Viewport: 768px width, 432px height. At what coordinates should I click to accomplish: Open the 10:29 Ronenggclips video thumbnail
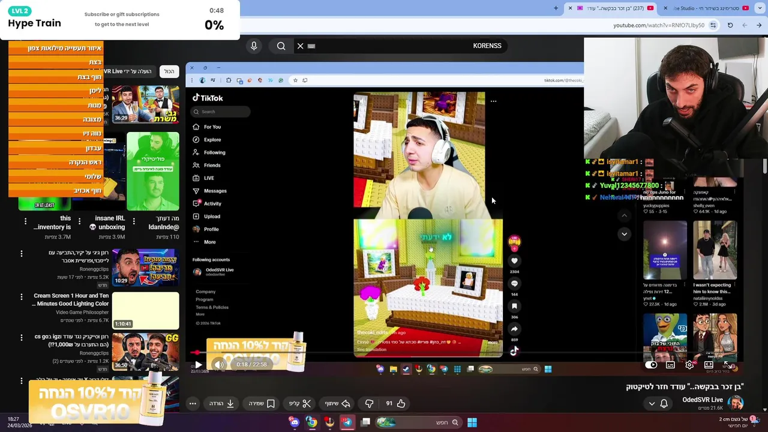[145, 268]
